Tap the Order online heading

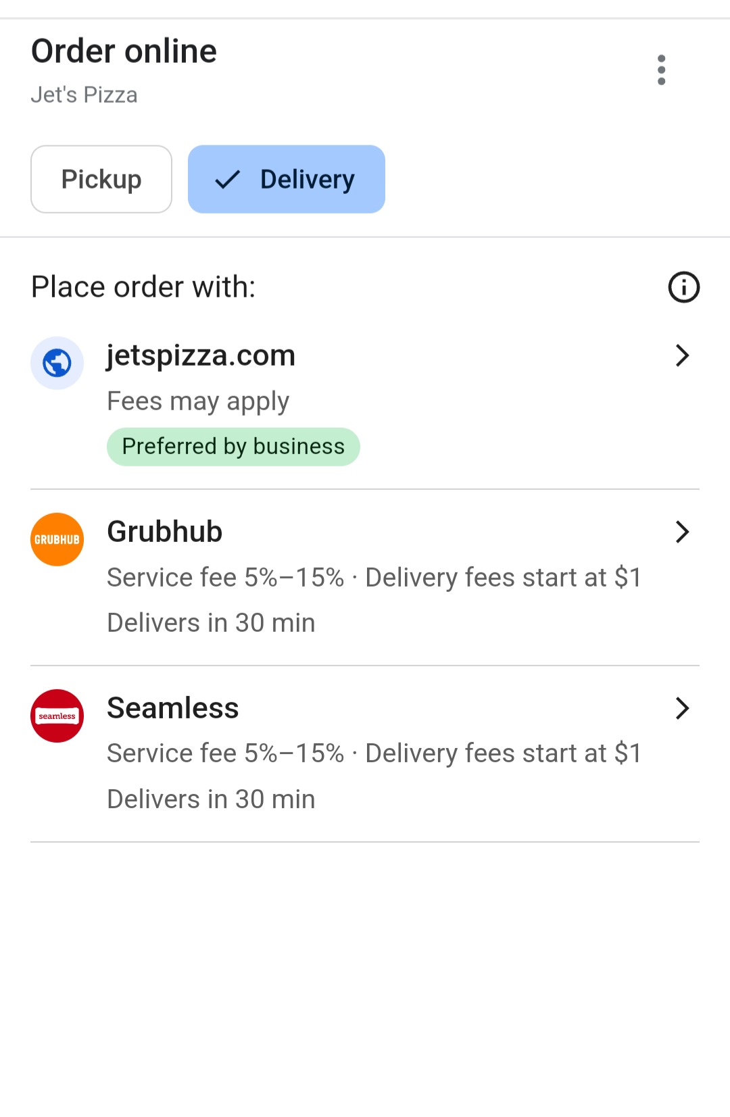pos(124,51)
